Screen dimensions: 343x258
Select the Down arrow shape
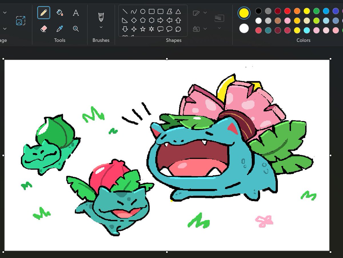pos(125,29)
